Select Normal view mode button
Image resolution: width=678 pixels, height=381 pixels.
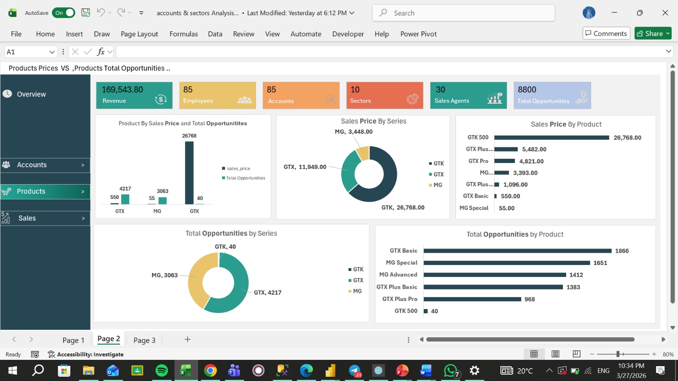coord(534,354)
